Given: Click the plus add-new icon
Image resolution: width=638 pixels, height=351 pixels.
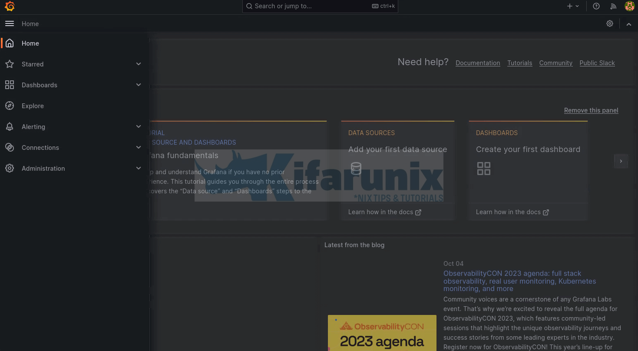Looking at the screenshot, I should [x=570, y=6].
